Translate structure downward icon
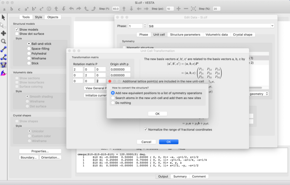Image resolution: width=290 pixels, height=185 pixels. pyautogui.click(x=131, y=9)
